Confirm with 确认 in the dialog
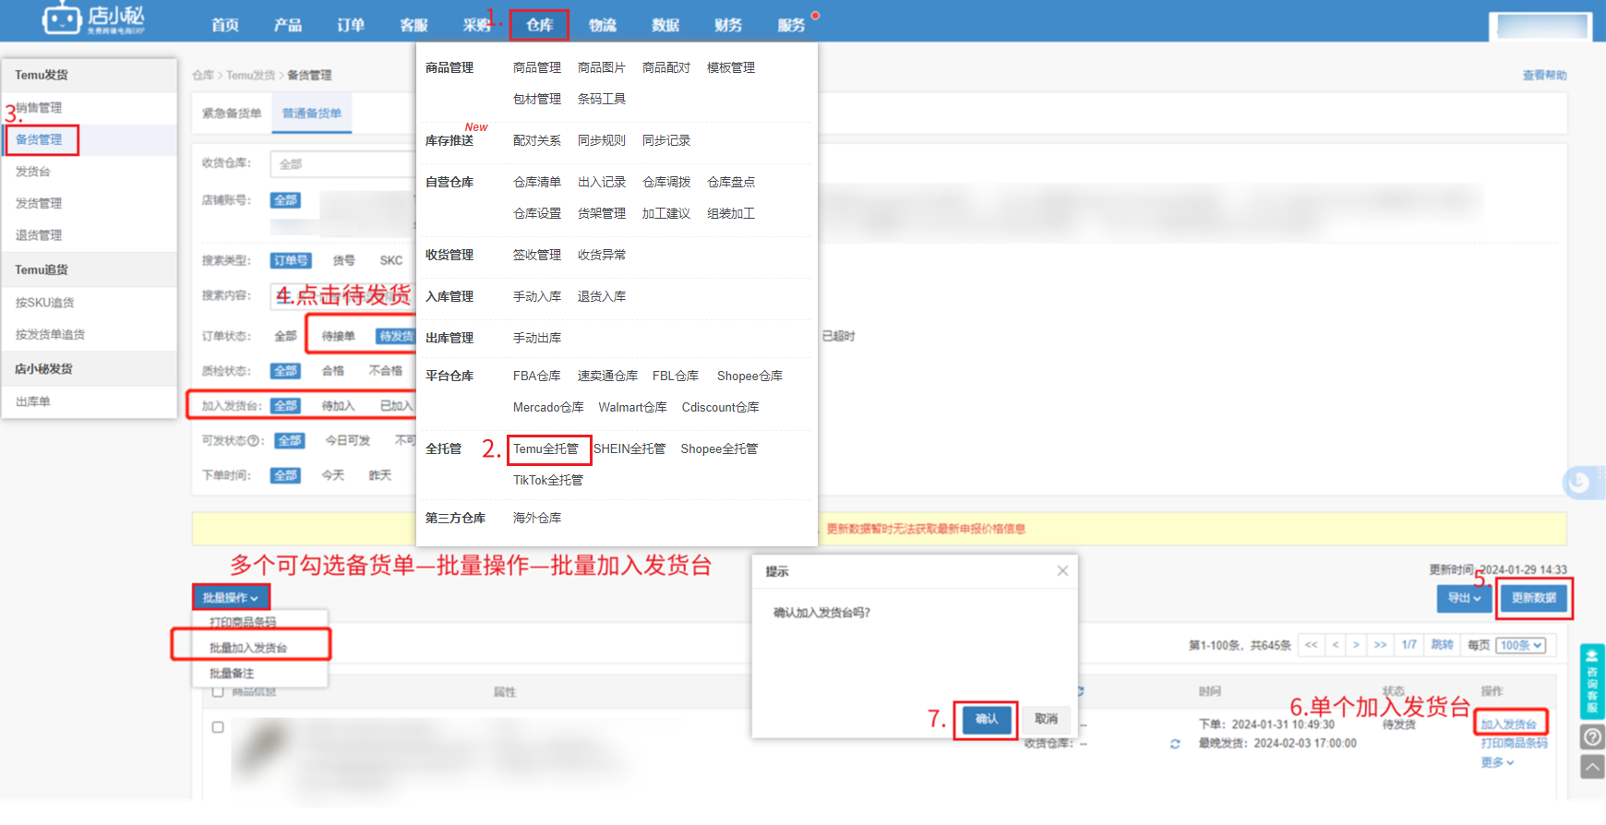 [987, 719]
